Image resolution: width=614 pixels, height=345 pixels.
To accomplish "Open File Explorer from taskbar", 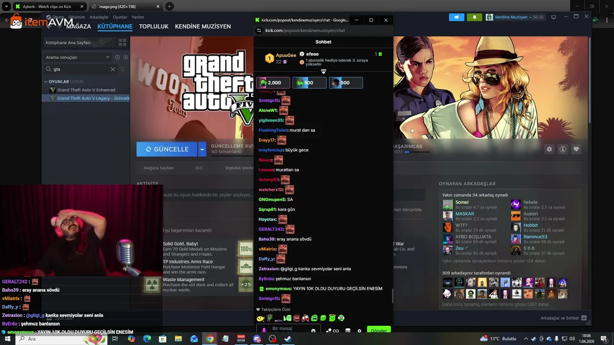I will [x=178, y=339].
